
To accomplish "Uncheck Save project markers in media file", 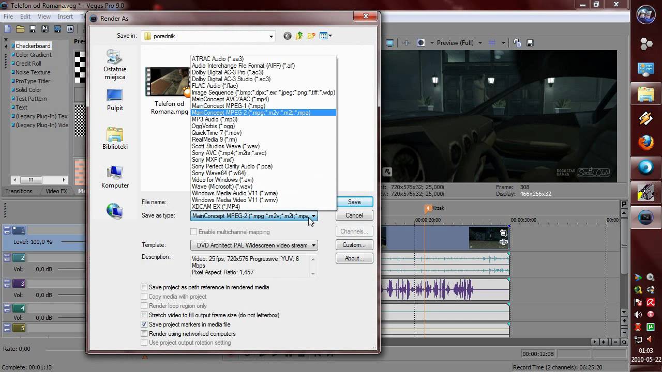I will [x=144, y=324].
